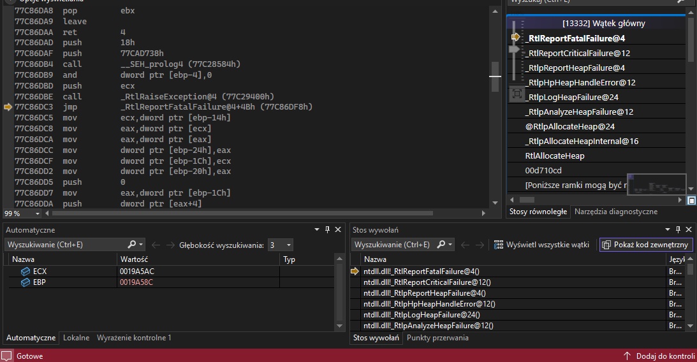697x362 pixels.
Task: Close the Automatyczne panel
Action: click(x=338, y=229)
